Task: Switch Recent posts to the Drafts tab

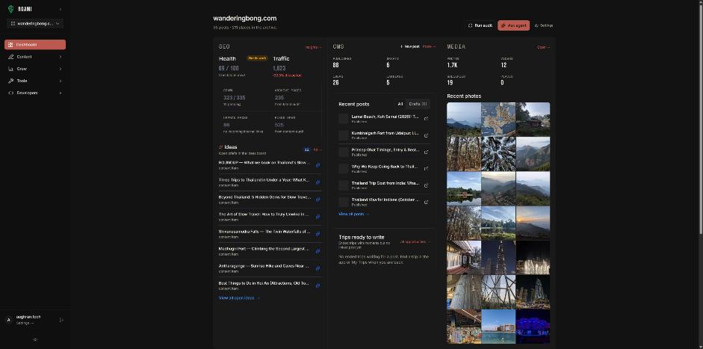Action: [418, 104]
